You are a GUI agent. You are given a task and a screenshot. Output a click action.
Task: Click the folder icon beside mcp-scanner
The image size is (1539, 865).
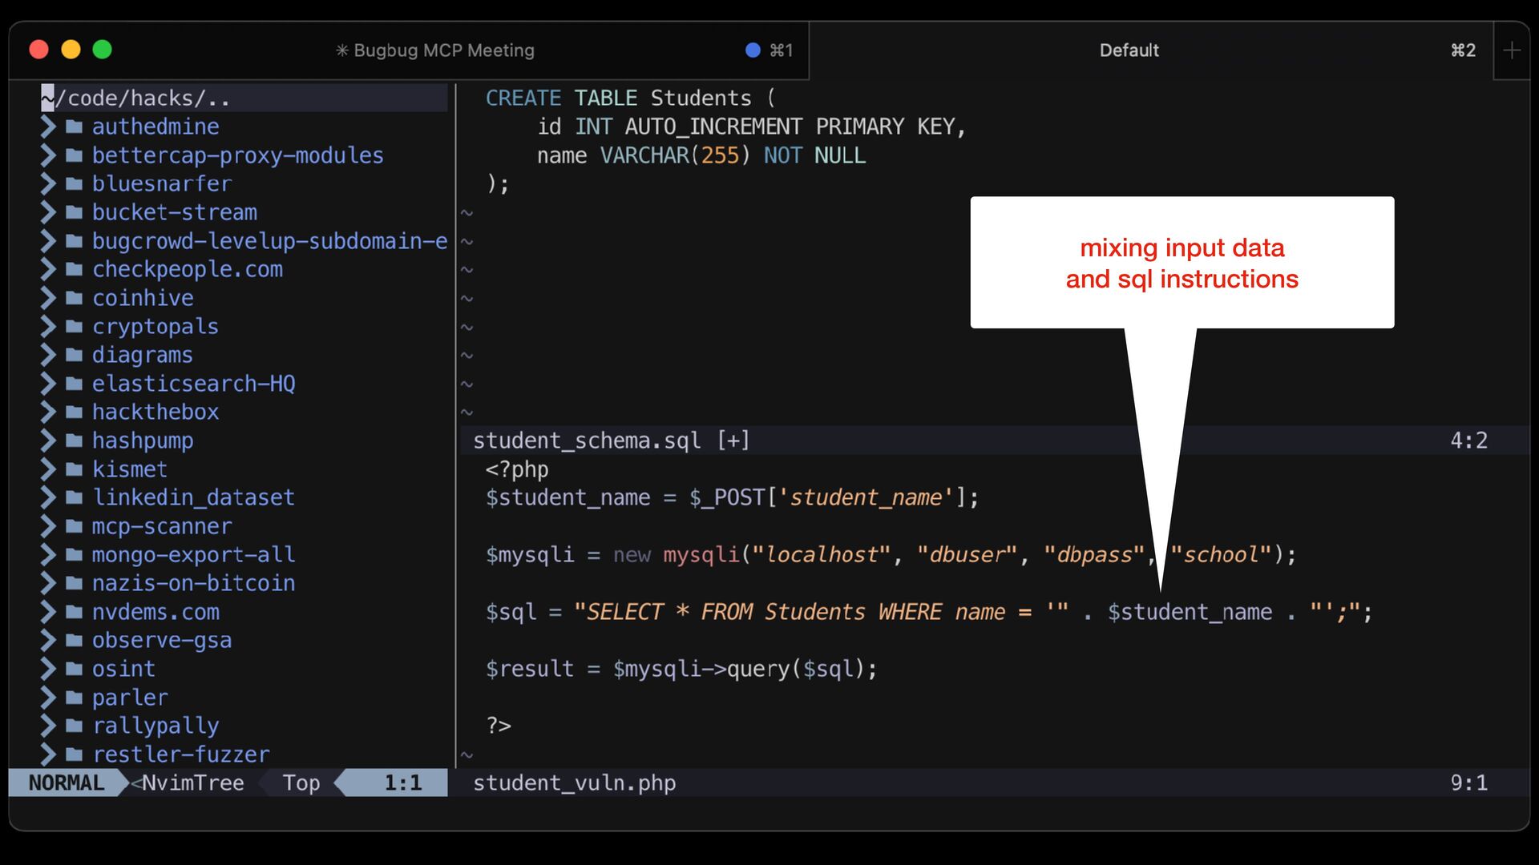tap(75, 526)
